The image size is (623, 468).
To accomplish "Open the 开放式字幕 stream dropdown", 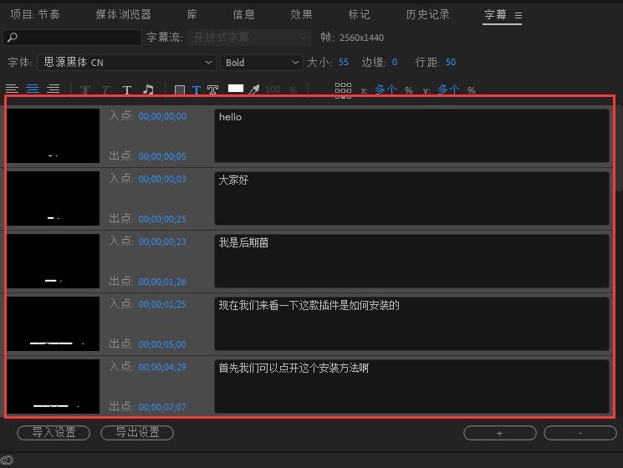I will coord(249,38).
